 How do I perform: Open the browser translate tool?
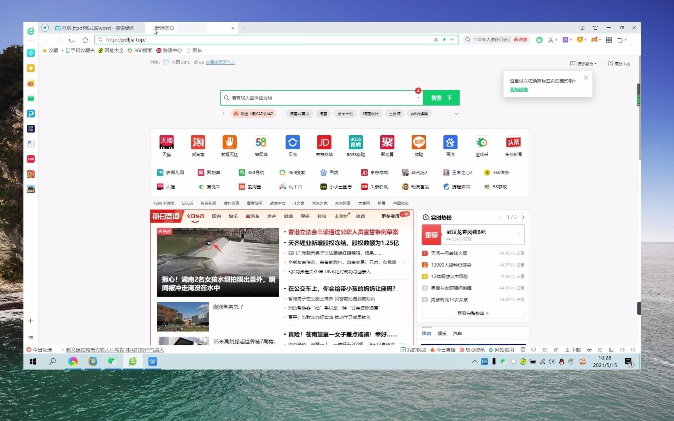point(566,40)
